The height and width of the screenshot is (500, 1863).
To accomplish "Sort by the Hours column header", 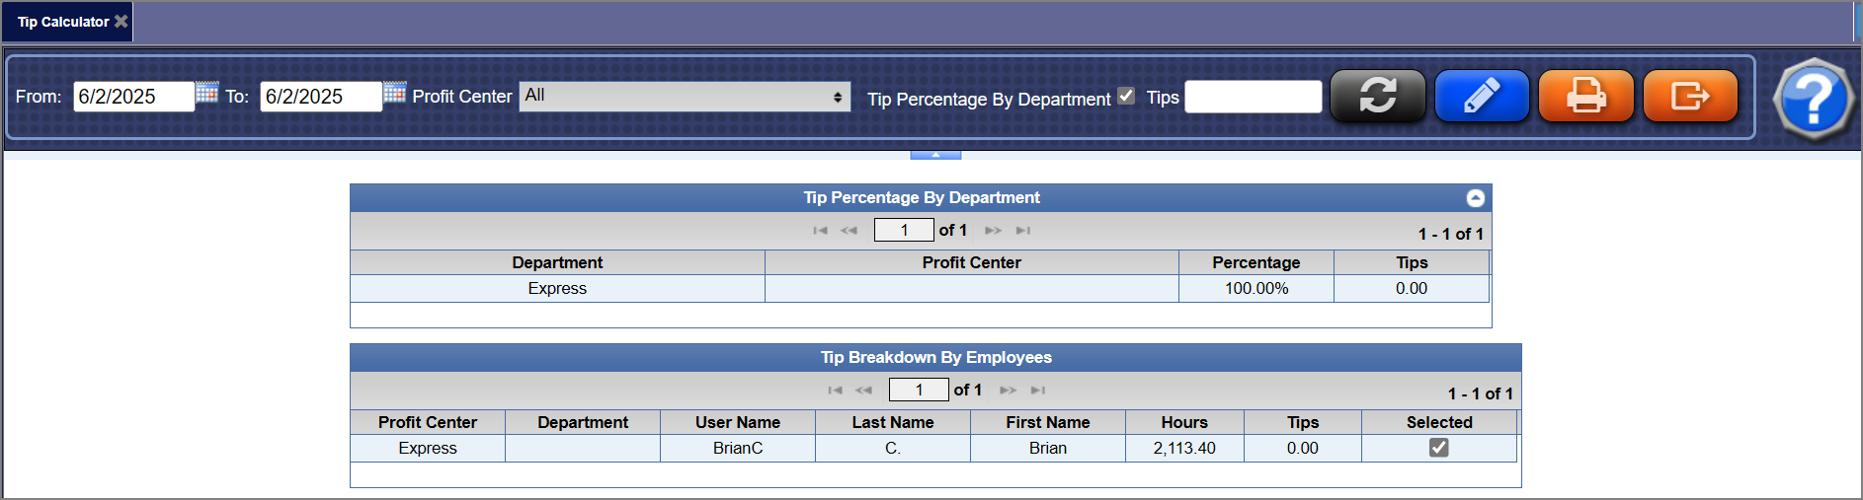I will pyautogui.click(x=1183, y=422).
